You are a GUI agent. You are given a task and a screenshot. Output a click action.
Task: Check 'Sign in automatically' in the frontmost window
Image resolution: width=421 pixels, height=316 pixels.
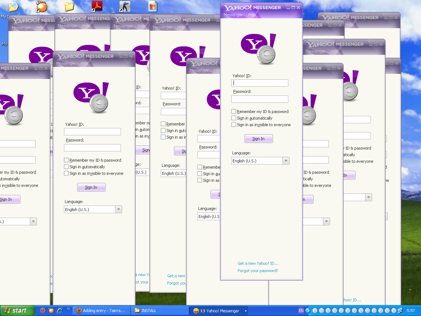tap(234, 118)
